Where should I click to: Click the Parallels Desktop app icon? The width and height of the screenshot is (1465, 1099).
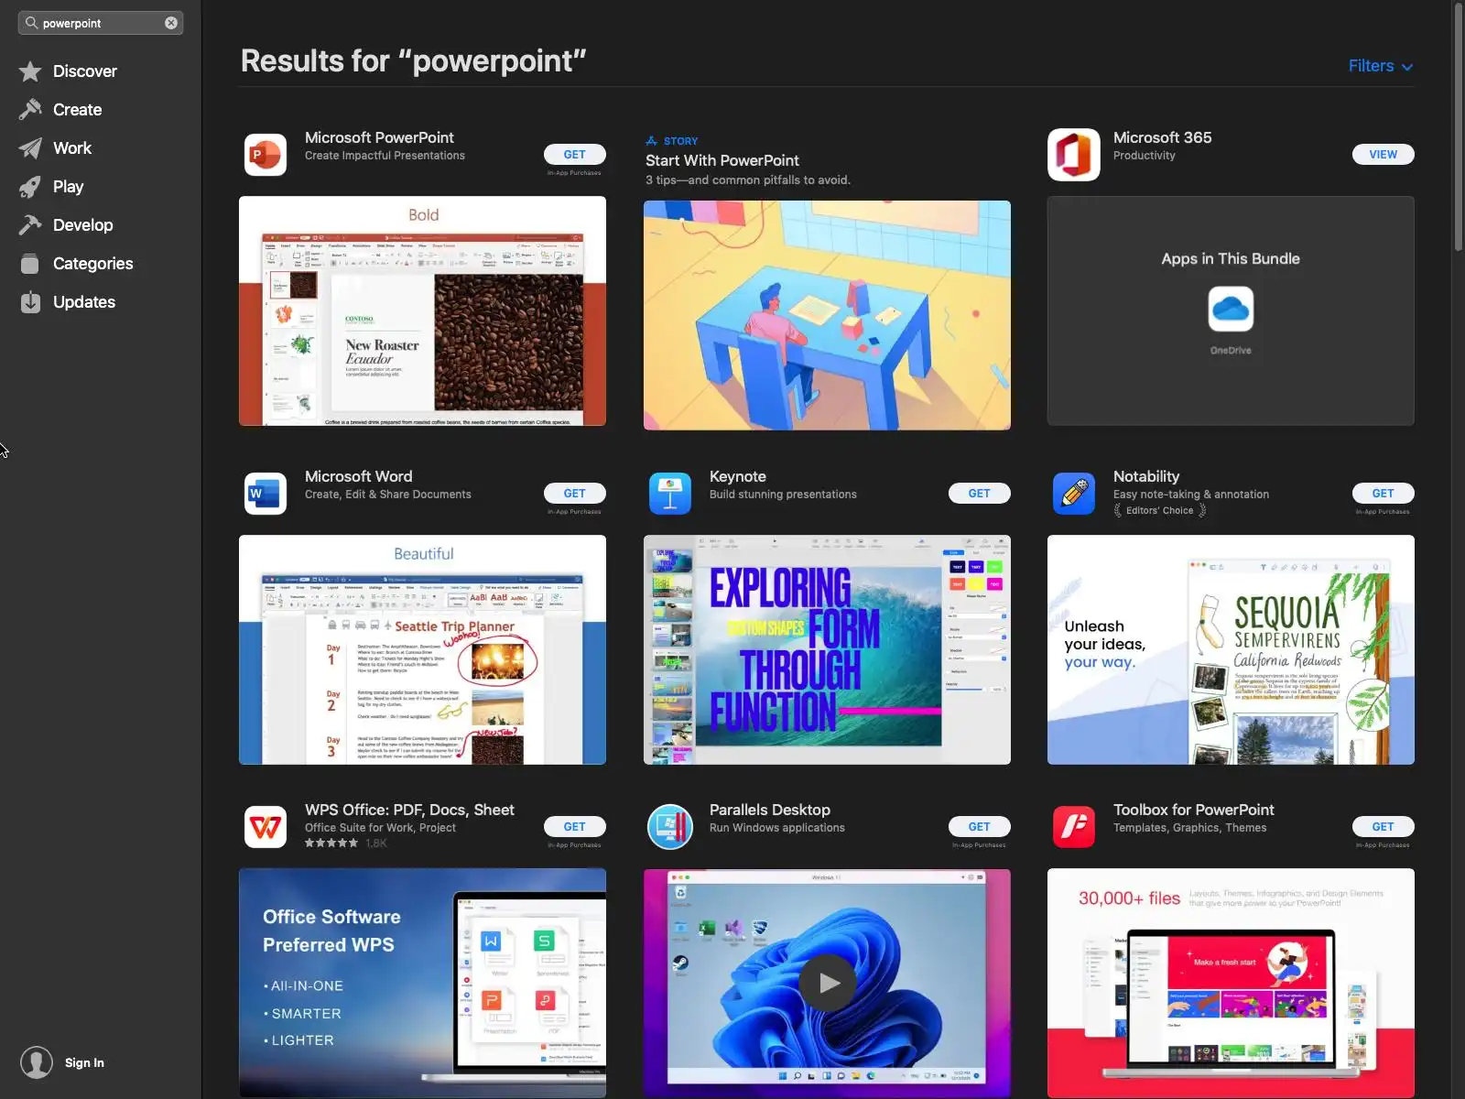[670, 827]
